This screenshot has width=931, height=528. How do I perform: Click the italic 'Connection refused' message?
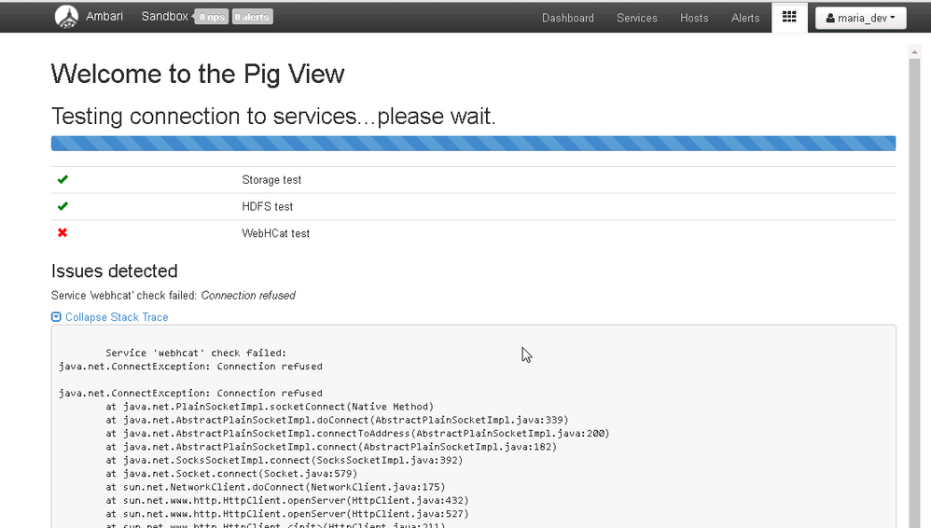pos(248,295)
